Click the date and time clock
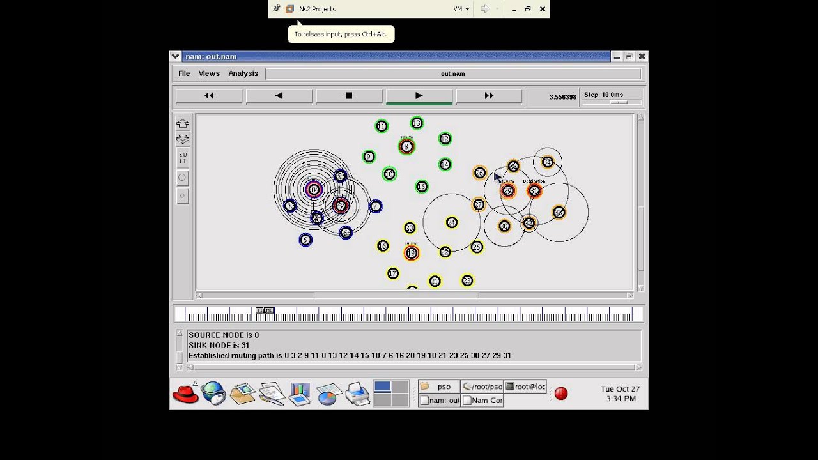The height and width of the screenshot is (460, 818). pyautogui.click(x=620, y=394)
